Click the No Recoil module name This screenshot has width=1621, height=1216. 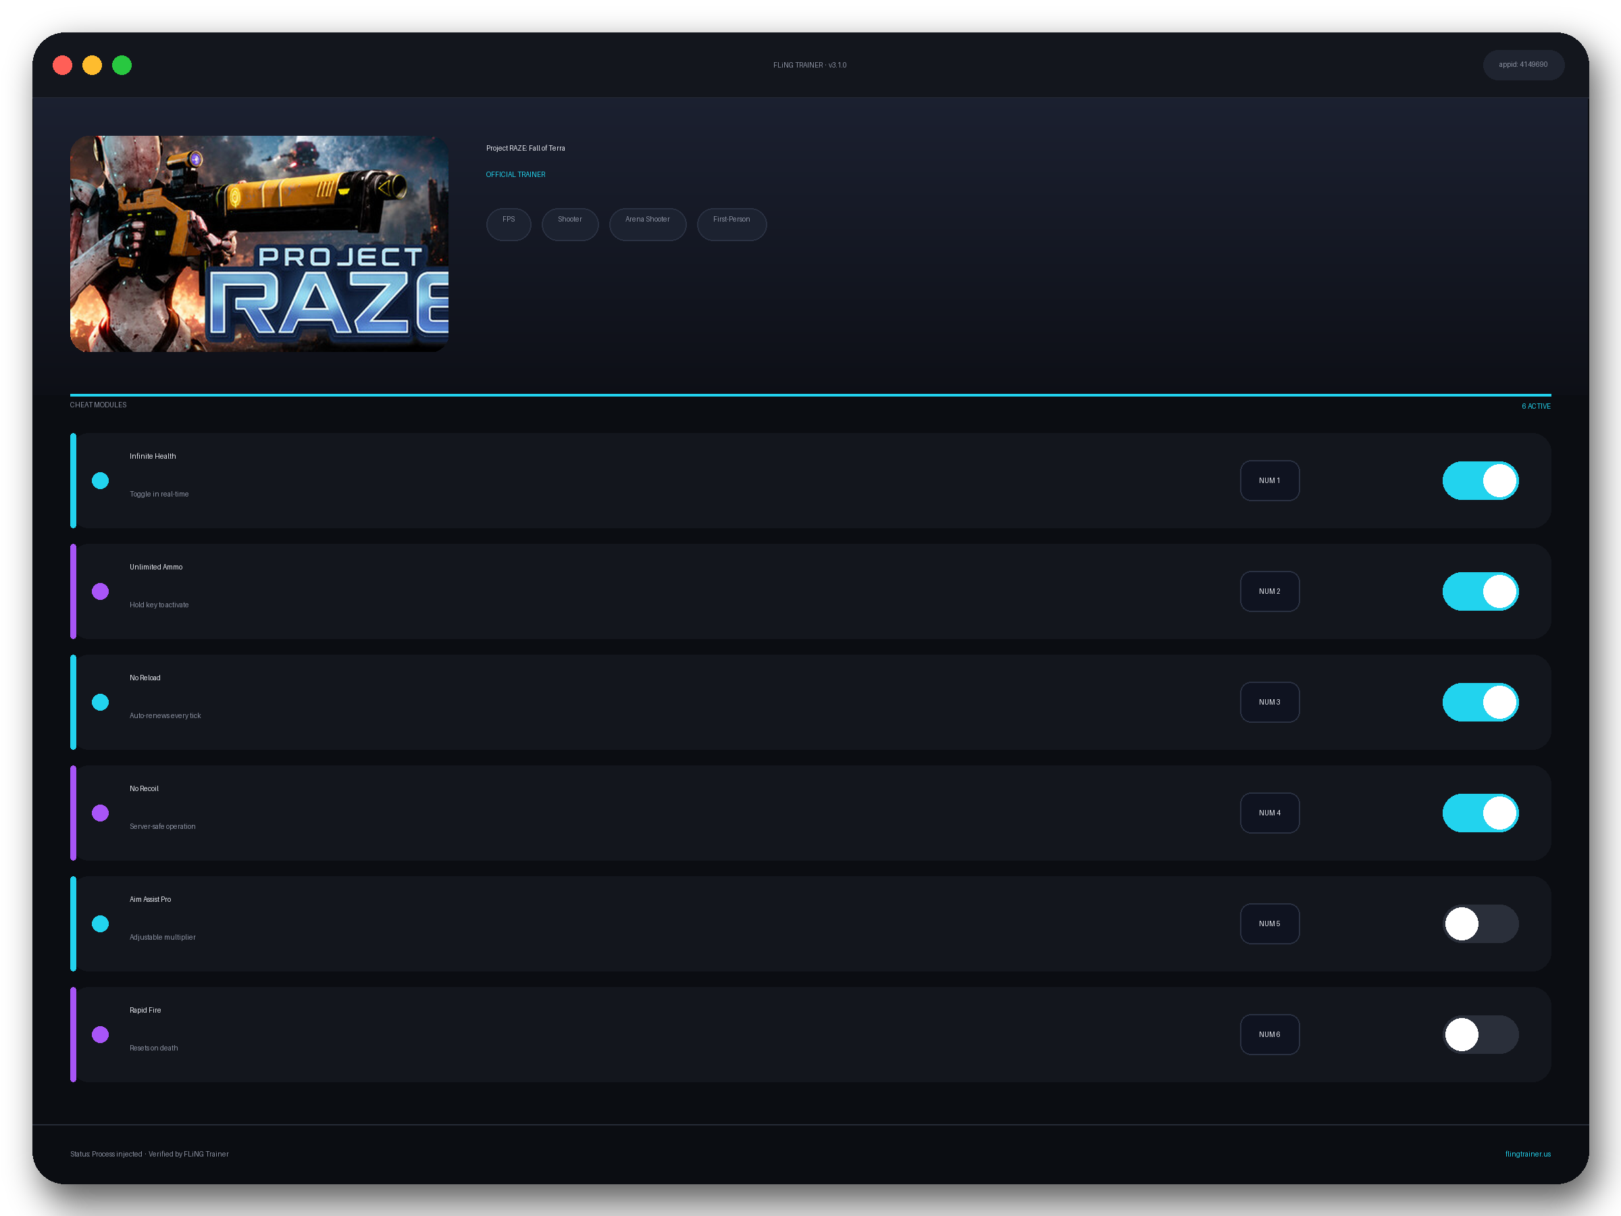click(x=144, y=788)
